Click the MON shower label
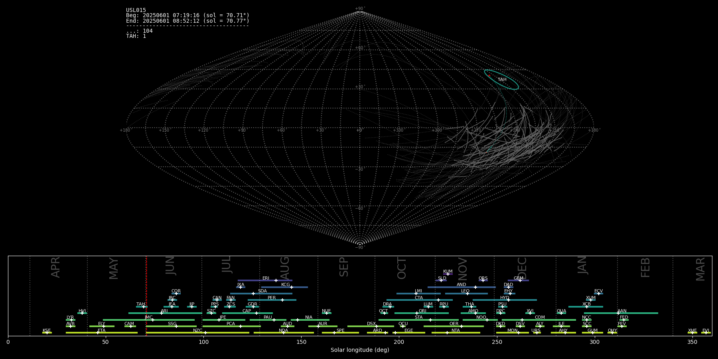Viewport: 718px width, 359px height. pyautogui.click(x=512, y=331)
